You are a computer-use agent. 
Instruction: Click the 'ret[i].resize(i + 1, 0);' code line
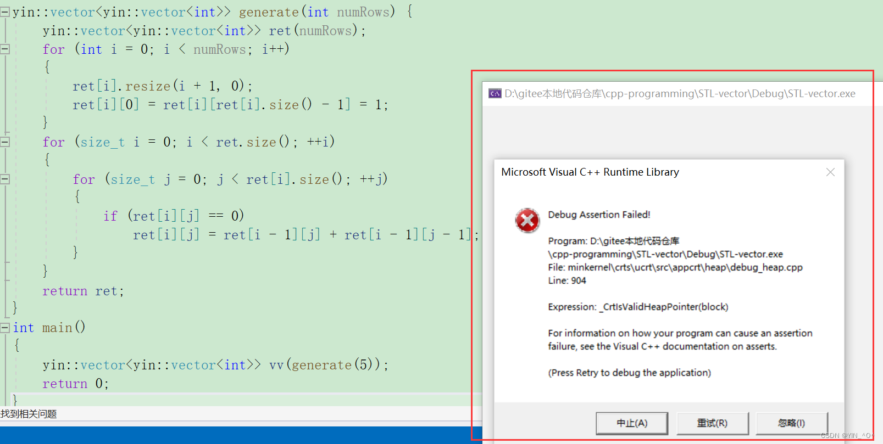[x=163, y=86]
